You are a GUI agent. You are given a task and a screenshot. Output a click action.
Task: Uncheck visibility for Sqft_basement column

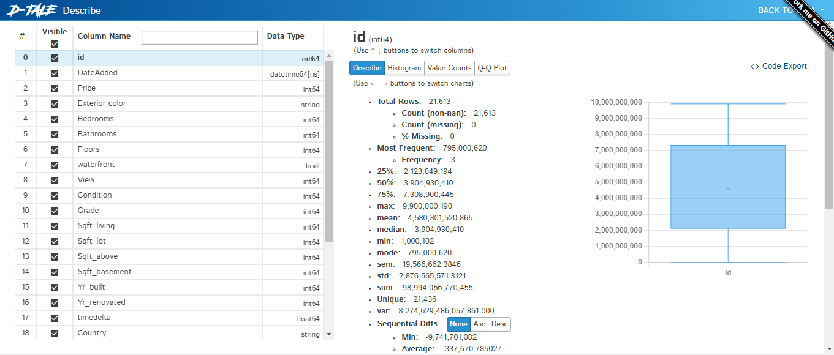pyautogui.click(x=55, y=272)
